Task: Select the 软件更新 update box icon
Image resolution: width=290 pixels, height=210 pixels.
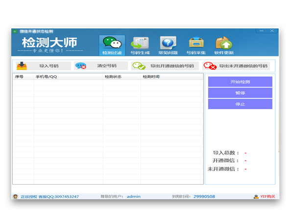Action: [224, 43]
